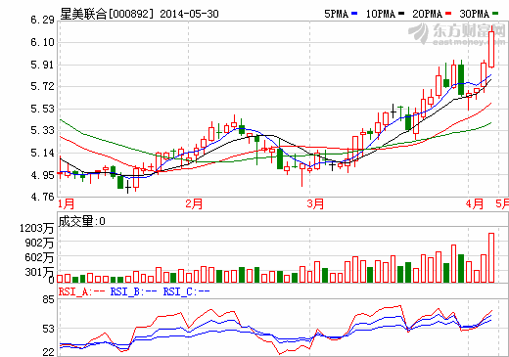Click the 301万 volume axis label

coord(39,272)
